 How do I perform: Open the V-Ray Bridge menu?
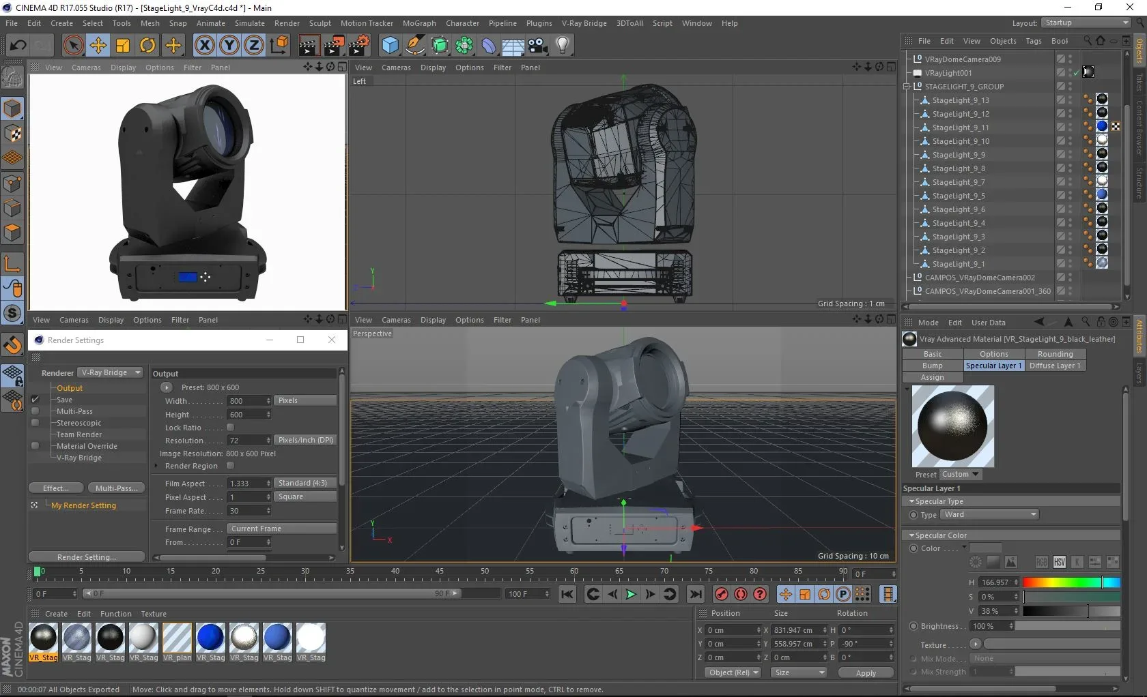pos(584,23)
